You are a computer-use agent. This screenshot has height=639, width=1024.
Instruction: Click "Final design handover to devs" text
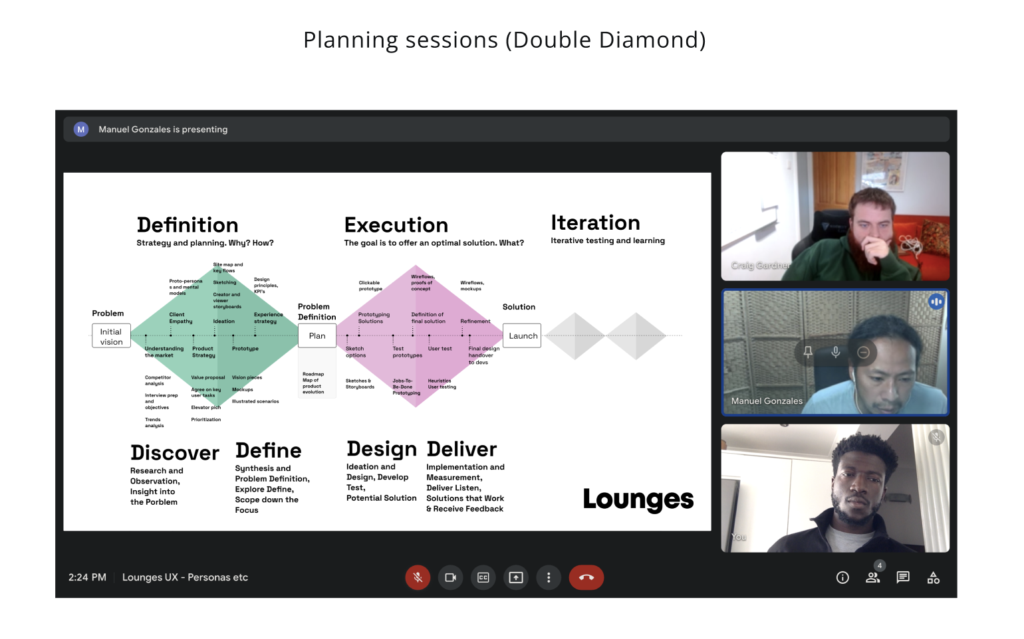tap(483, 355)
